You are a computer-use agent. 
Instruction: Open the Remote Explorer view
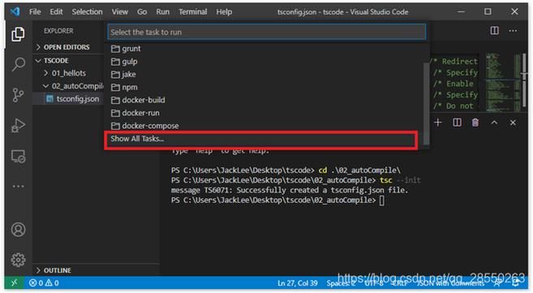(18, 157)
